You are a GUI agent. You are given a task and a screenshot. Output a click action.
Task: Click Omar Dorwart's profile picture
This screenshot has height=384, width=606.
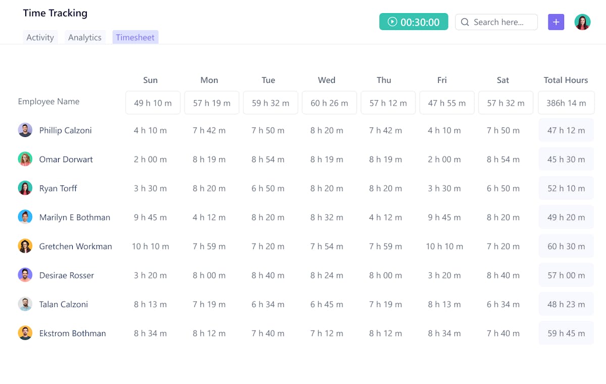(26, 159)
